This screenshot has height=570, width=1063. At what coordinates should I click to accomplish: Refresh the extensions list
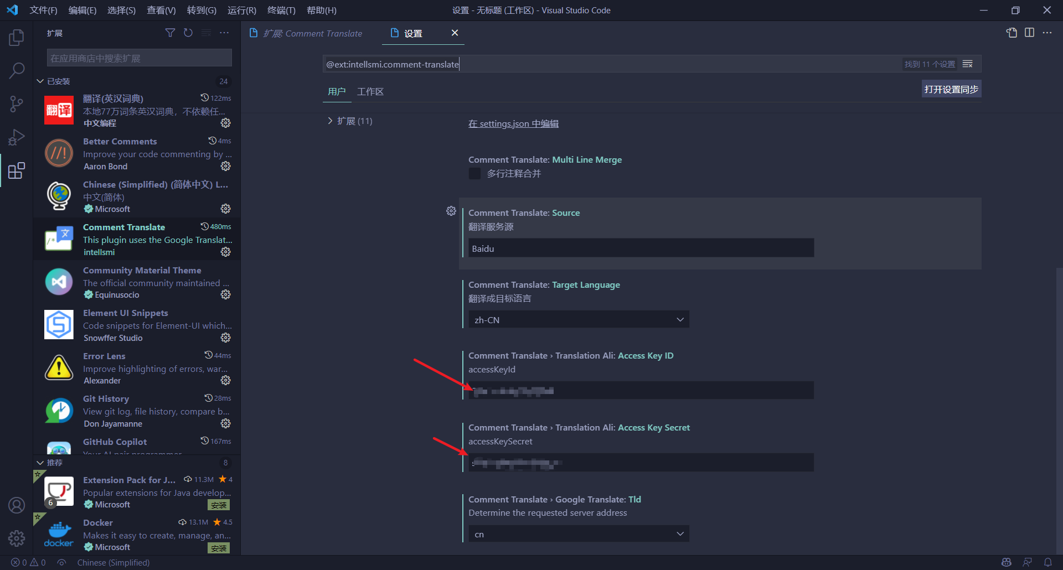click(x=188, y=33)
